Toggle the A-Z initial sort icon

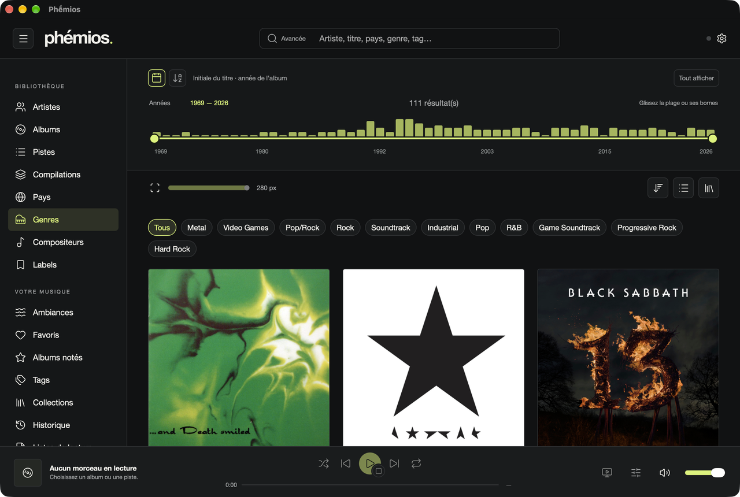(x=177, y=78)
